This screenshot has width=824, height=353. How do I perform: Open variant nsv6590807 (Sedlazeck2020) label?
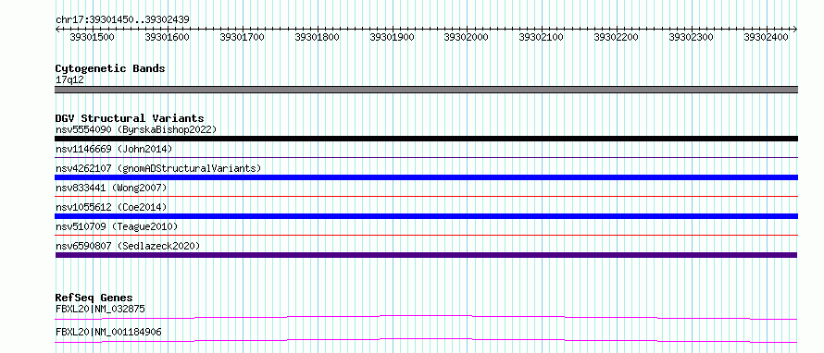point(128,246)
